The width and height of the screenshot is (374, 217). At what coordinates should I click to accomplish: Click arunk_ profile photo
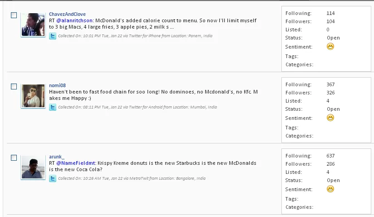point(33,167)
